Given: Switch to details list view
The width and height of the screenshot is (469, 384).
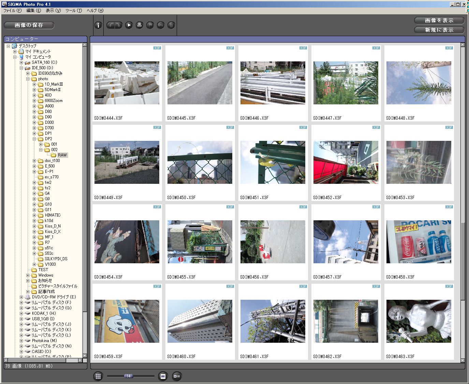Looking at the screenshot, I should click(177, 376).
